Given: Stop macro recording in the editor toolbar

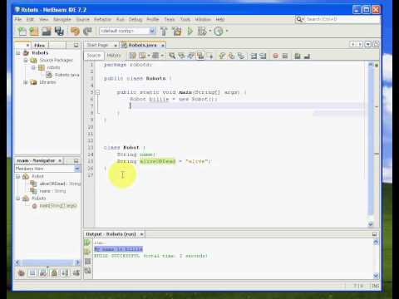Looking at the screenshot, I should [x=285, y=56].
